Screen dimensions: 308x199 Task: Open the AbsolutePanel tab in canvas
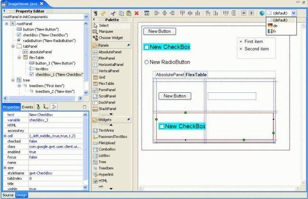[170, 75]
